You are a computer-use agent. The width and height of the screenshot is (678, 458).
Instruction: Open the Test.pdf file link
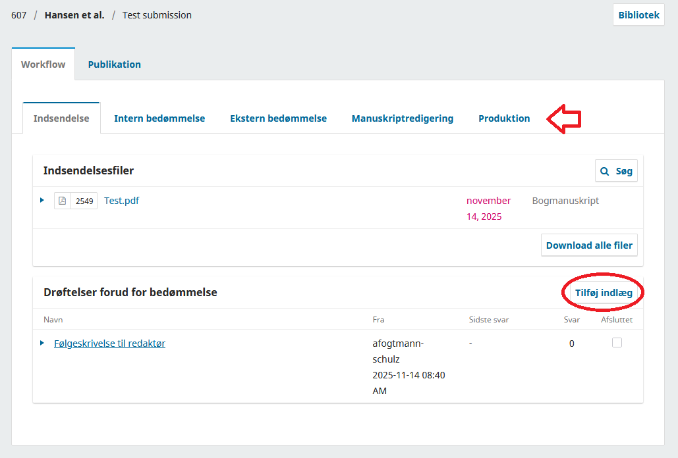pyautogui.click(x=122, y=201)
